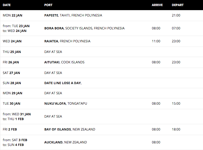The image size is (203, 150).
Task: Click the MON 22 JAN date
Action: (x=12, y=15)
